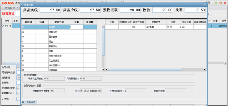
Task: Click right arrow of main window horizontal scrollbar
Action: (226, 63)
